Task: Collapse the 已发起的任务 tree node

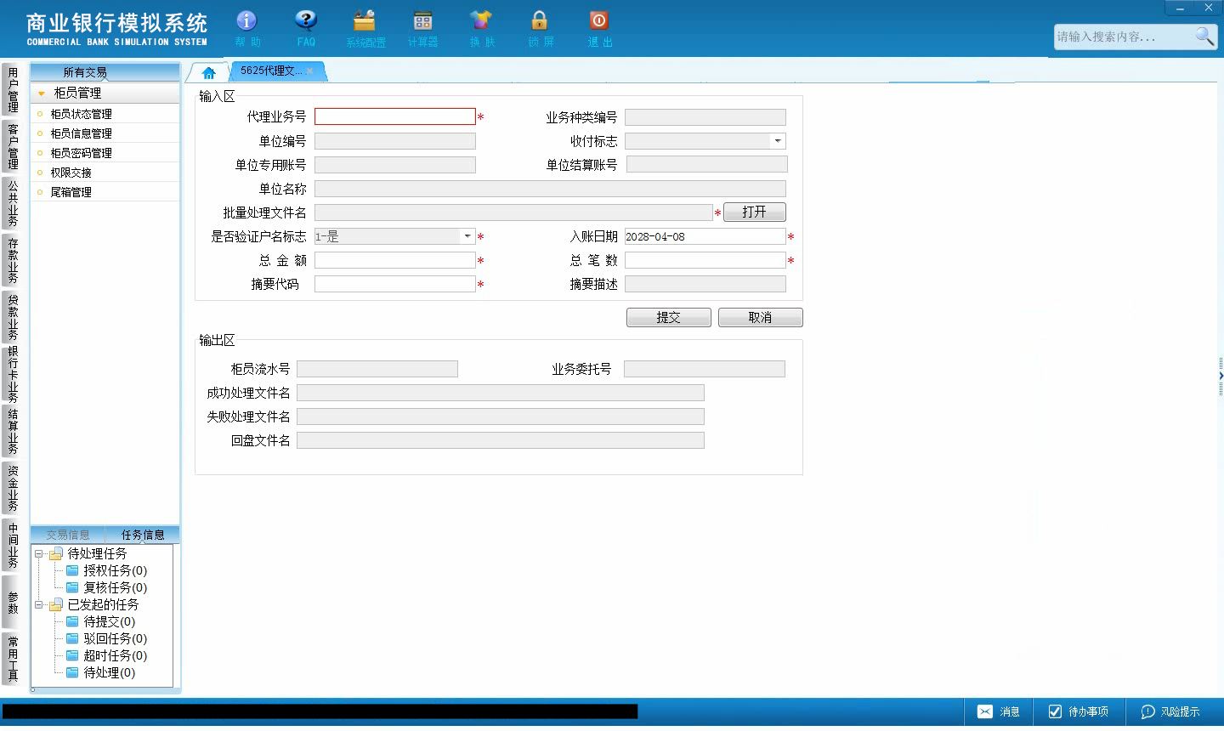Action: (38, 604)
